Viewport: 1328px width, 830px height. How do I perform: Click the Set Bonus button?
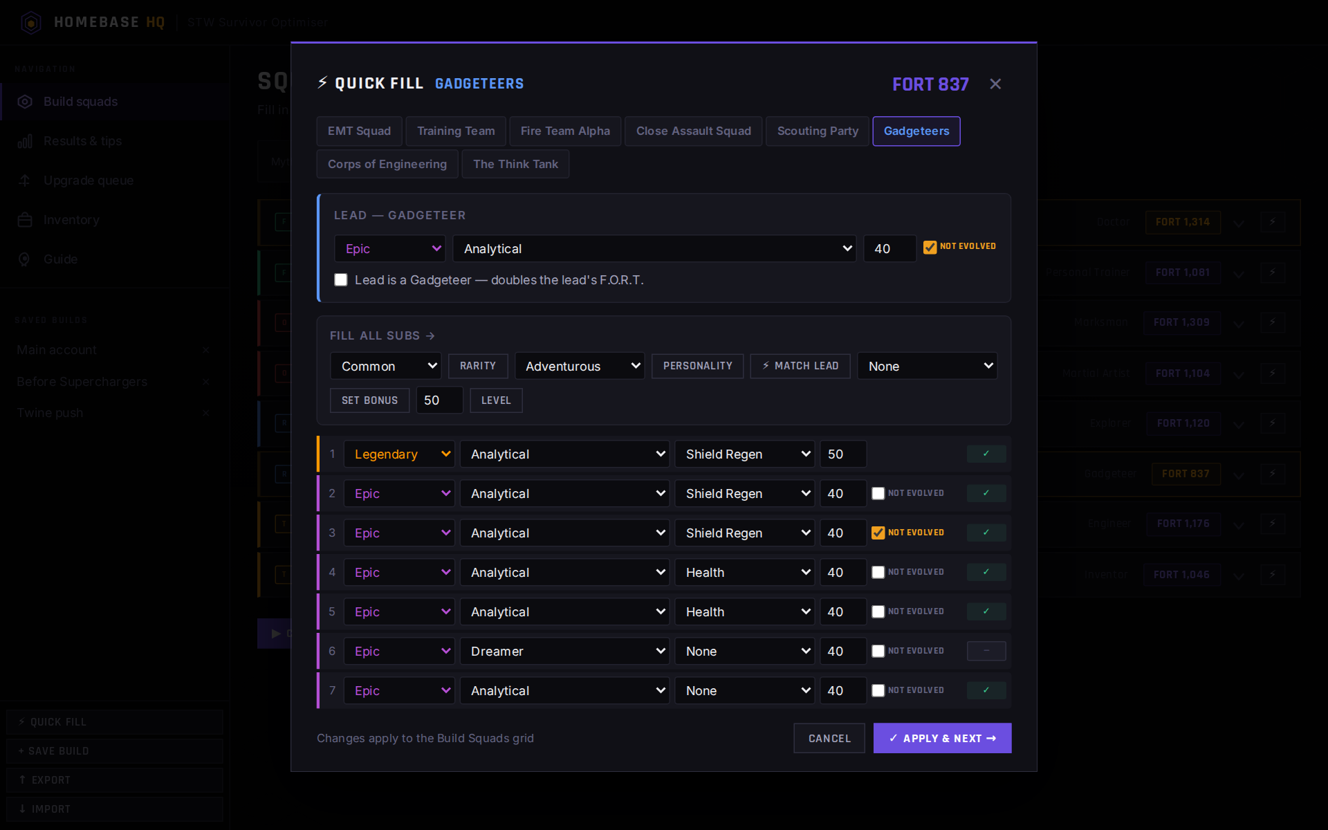369,400
